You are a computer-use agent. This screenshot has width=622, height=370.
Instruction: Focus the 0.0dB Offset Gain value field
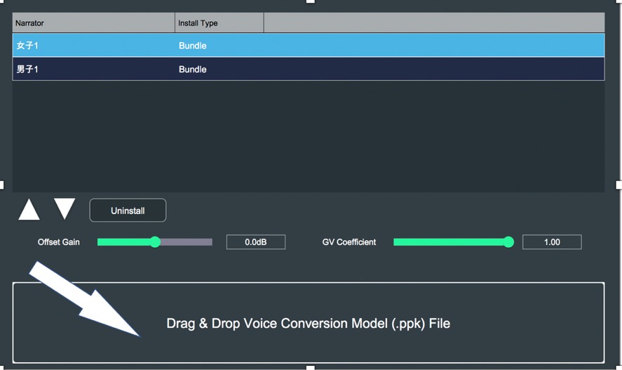255,242
